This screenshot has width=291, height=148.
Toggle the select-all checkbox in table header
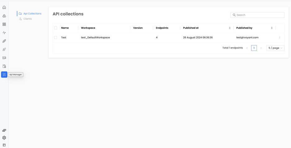pyautogui.click(x=56, y=28)
